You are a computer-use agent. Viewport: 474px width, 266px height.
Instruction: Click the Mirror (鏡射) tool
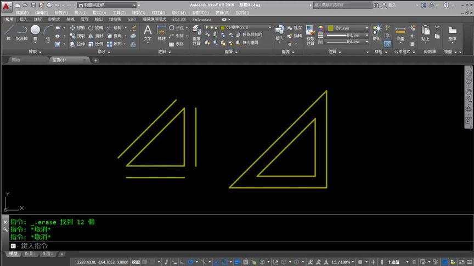(95, 36)
